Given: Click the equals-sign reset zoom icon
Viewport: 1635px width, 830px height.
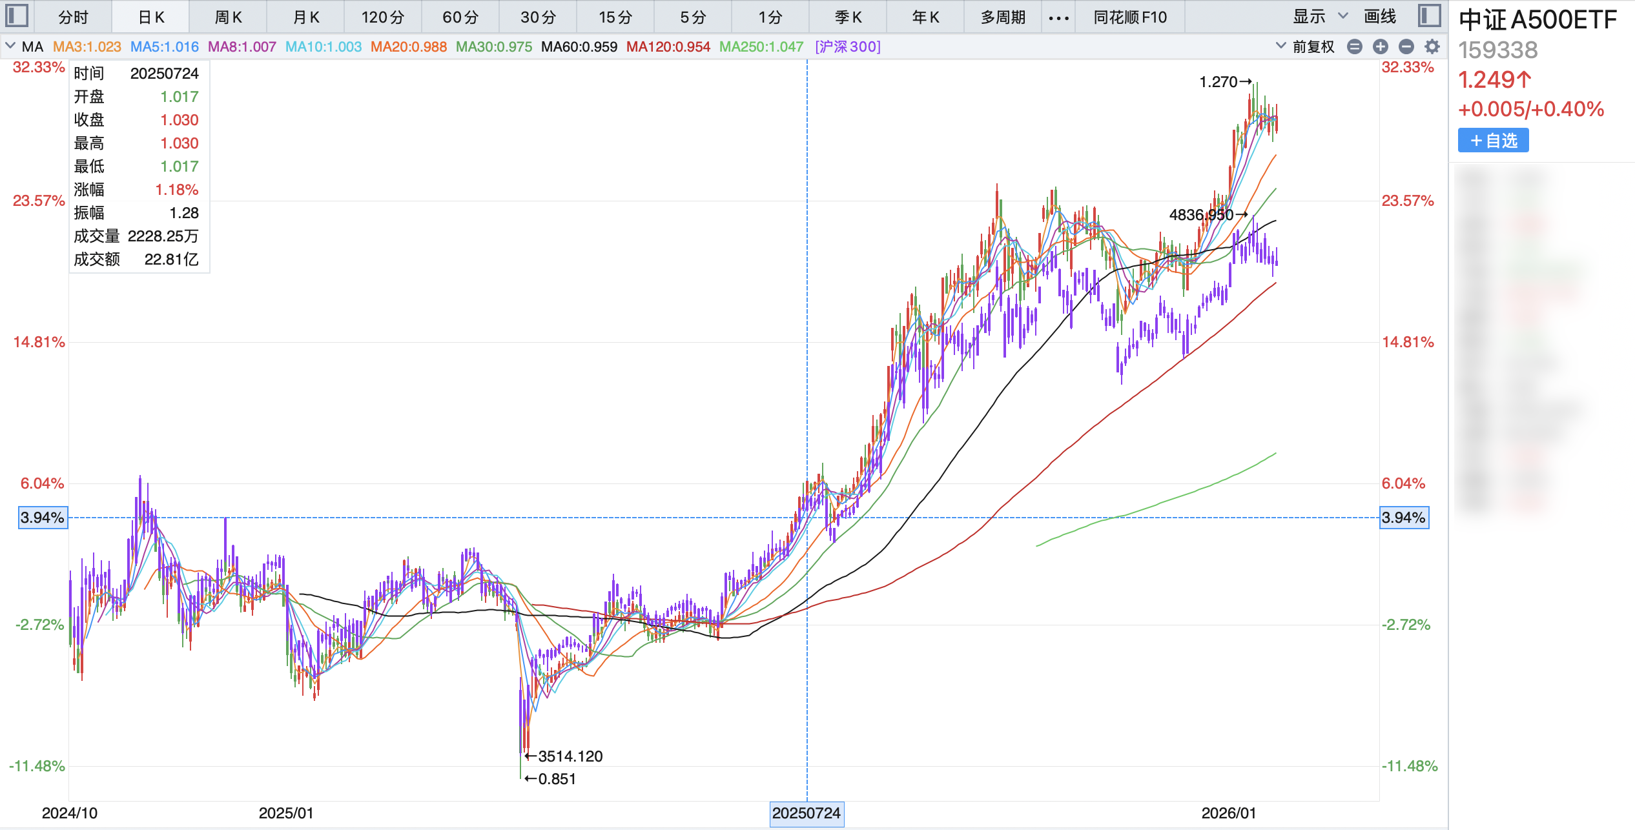Looking at the screenshot, I should 1355,46.
